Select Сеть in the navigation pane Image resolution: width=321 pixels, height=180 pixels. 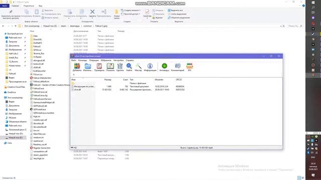point(10,143)
